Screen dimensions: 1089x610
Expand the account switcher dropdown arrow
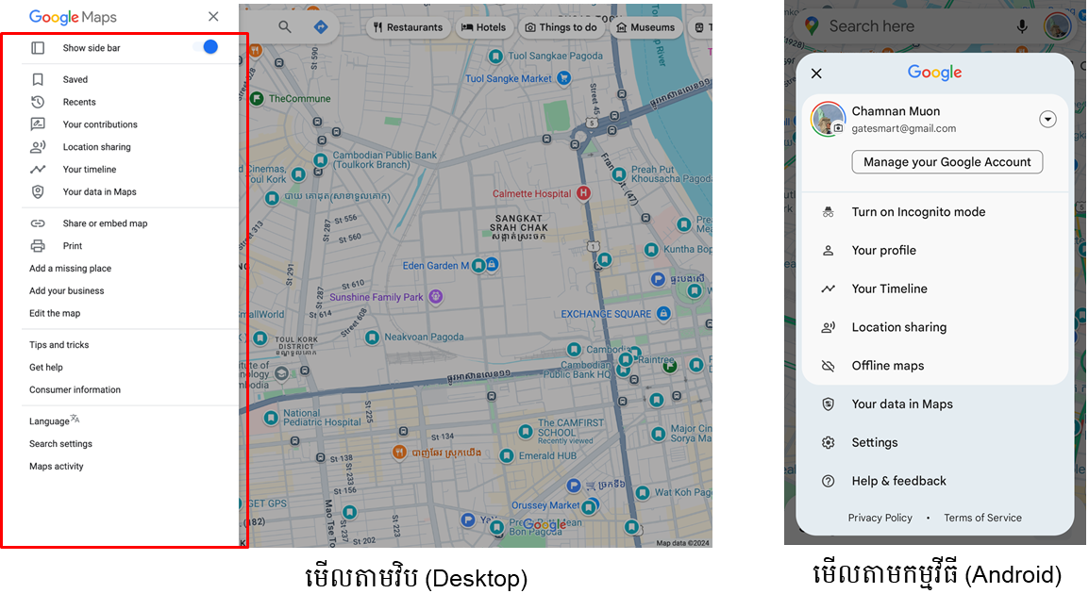[x=1047, y=119]
